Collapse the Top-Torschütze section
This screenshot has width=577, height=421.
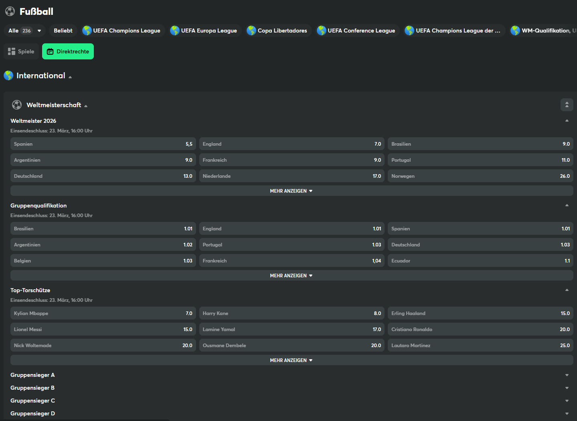(567, 290)
